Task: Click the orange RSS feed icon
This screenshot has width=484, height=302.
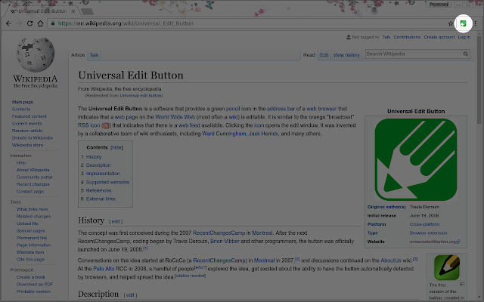Action: (x=106, y=125)
